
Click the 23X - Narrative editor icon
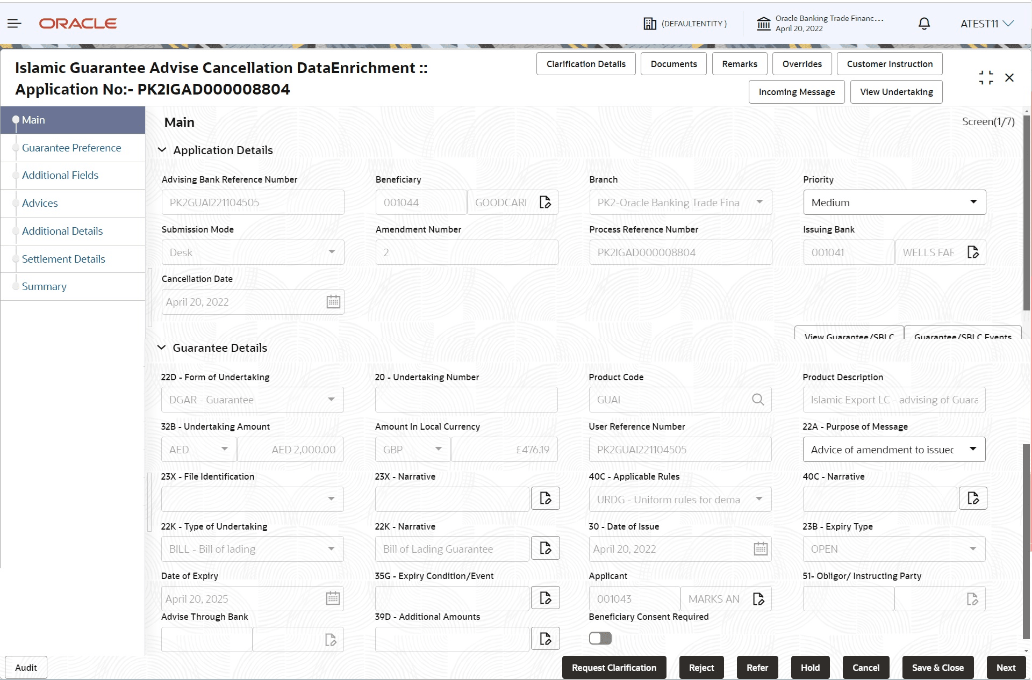545,498
